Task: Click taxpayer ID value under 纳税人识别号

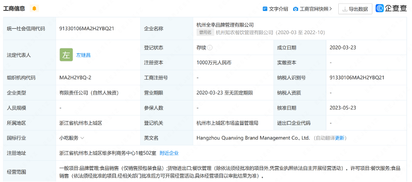Action: coord(357,78)
